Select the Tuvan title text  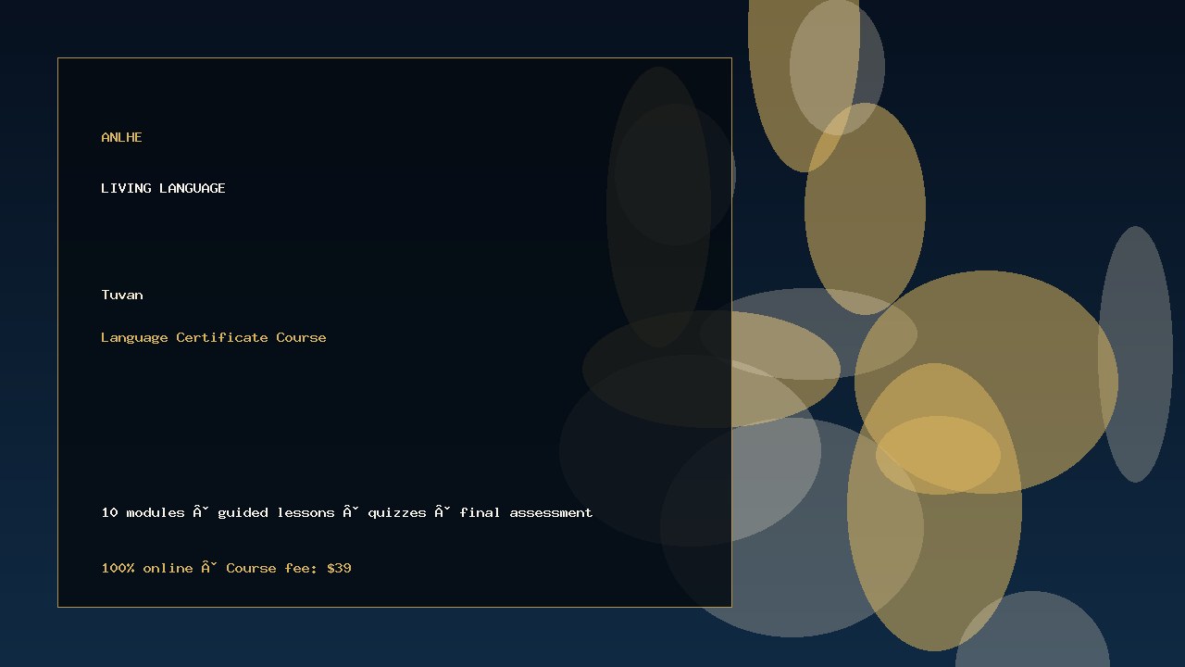(122, 295)
